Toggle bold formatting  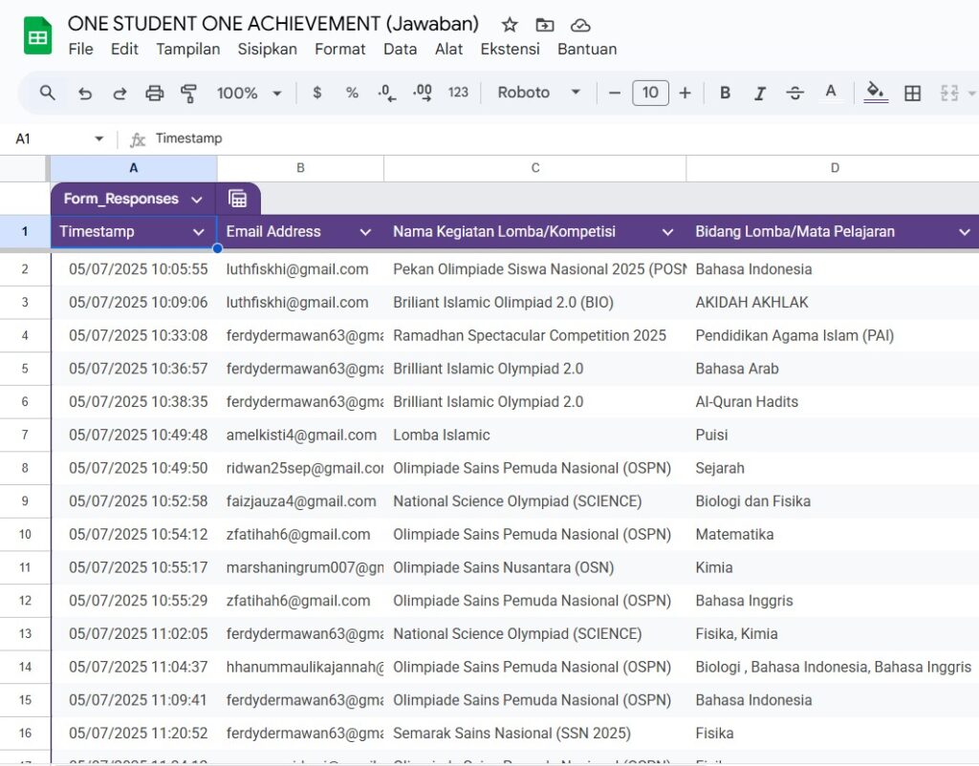725,93
